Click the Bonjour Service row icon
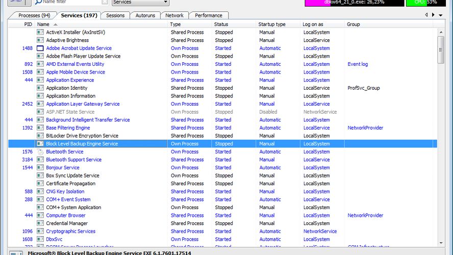The width and height of the screenshot is (453, 255). (x=40, y=168)
